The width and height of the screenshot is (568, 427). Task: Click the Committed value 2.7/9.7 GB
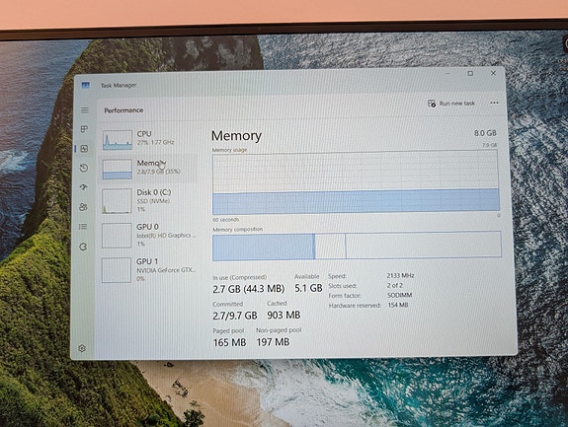(235, 316)
